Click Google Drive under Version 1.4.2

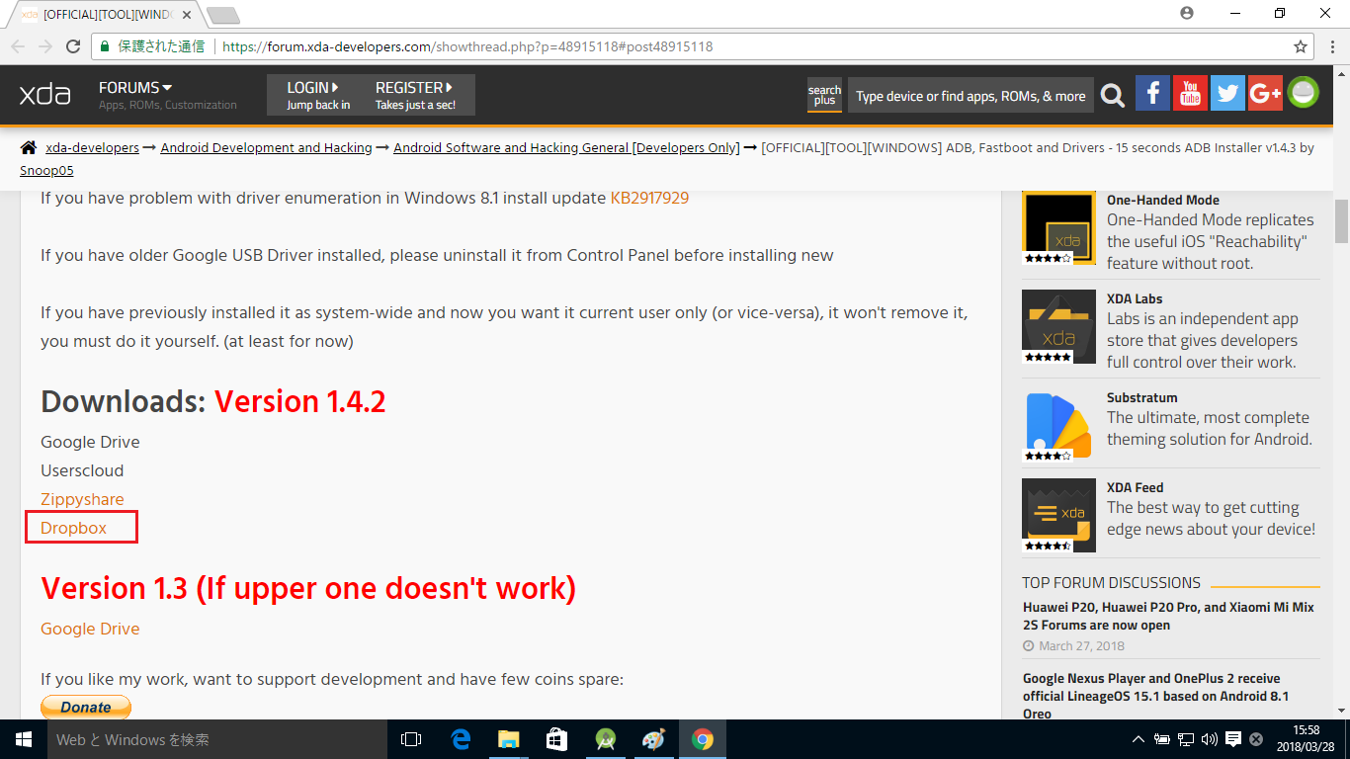tap(90, 442)
